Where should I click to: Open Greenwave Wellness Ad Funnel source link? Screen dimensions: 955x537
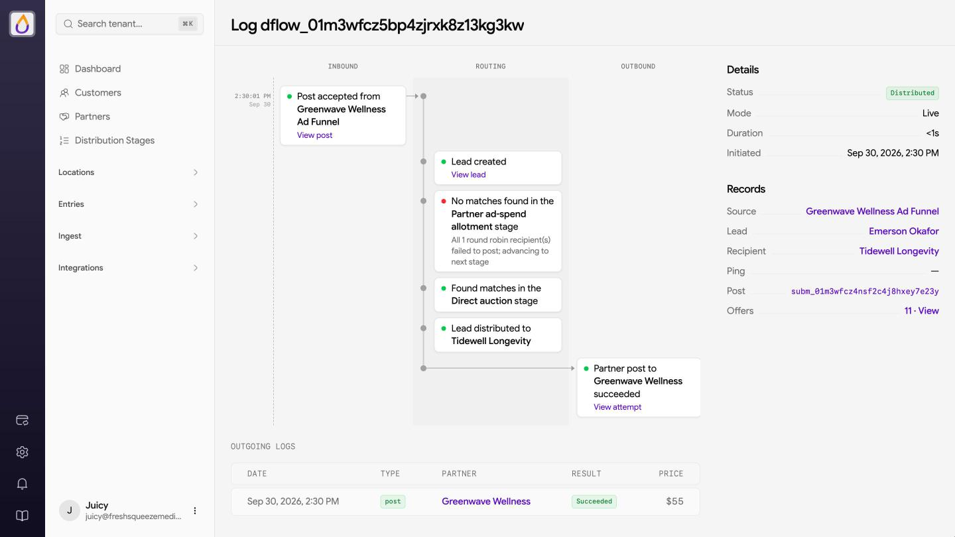pos(872,211)
